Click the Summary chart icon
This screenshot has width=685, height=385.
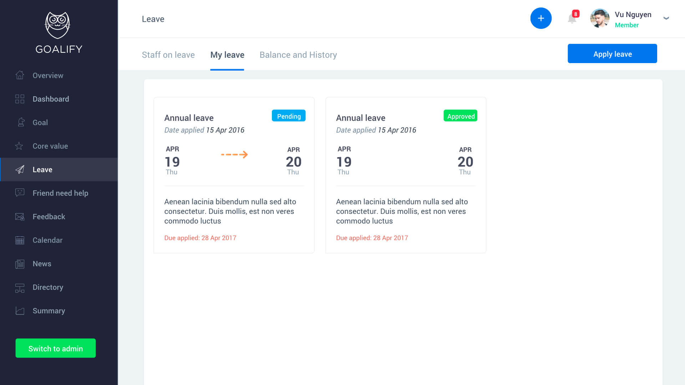20,311
